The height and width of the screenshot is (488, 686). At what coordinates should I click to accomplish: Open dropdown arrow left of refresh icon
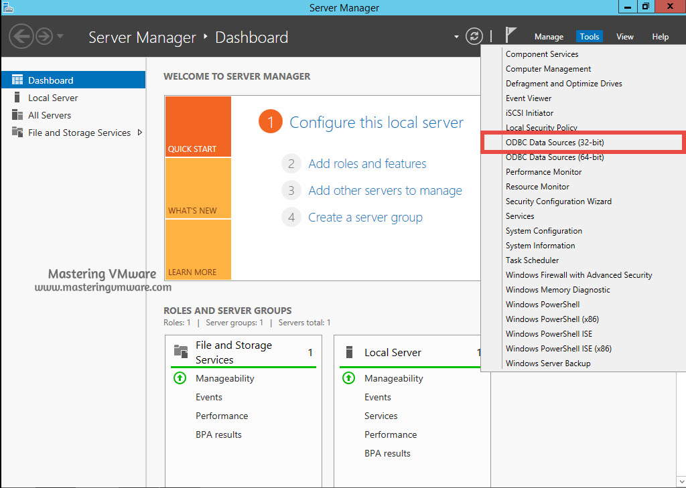tap(456, 37)
